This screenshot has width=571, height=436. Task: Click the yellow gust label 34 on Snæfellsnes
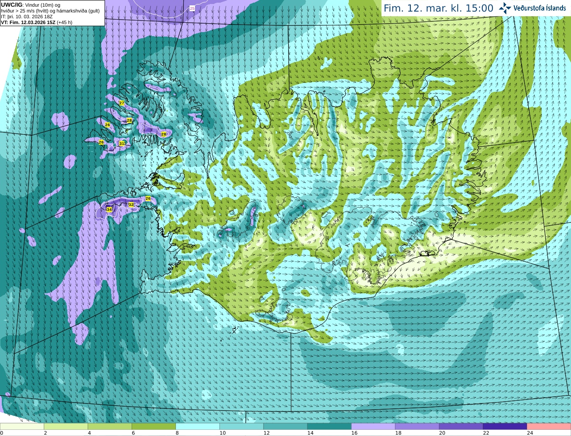pyautogui.click(x=109, y=209)
